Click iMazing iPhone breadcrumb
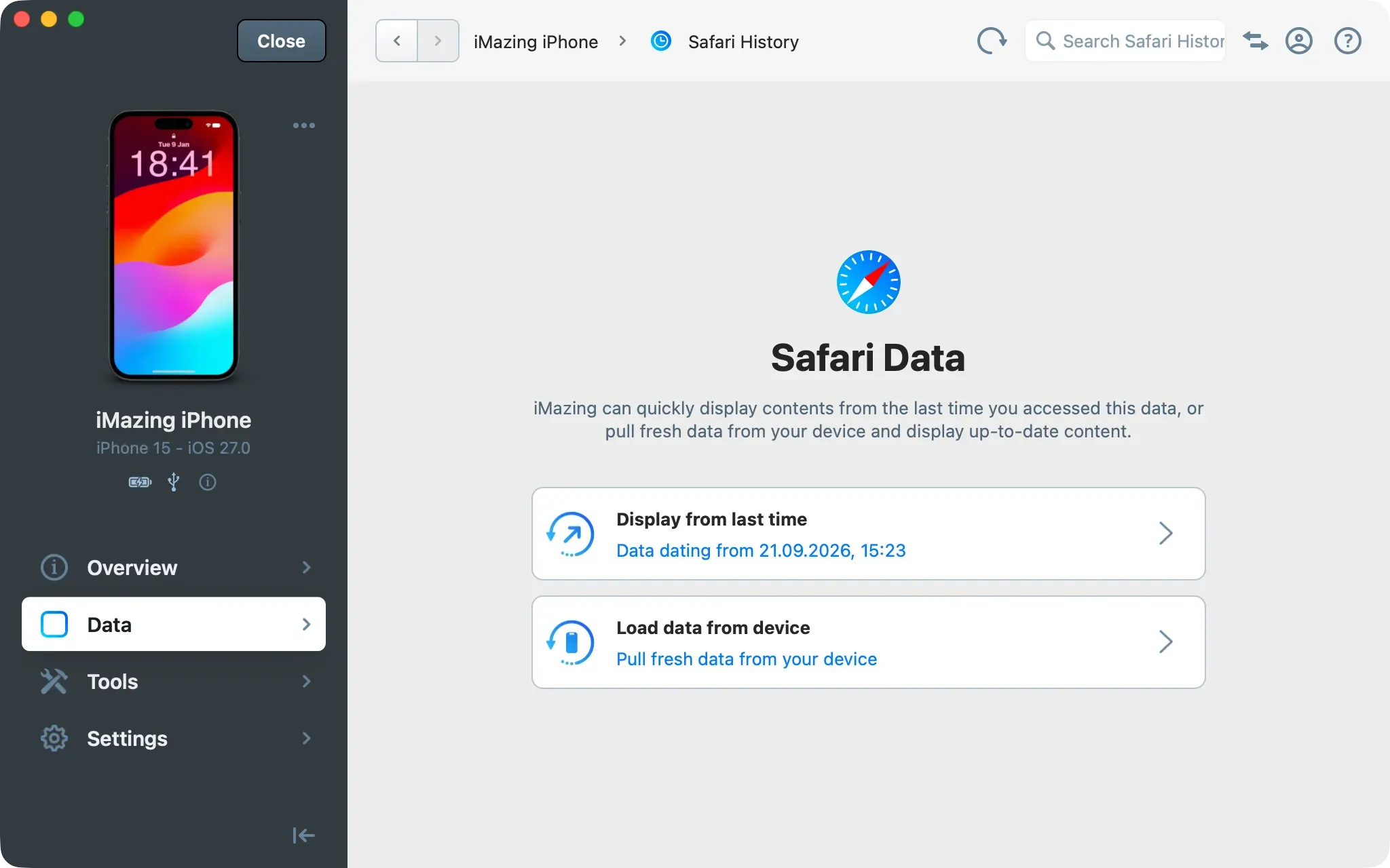Screen dimensions: 1390x868 tap(536, 42)
